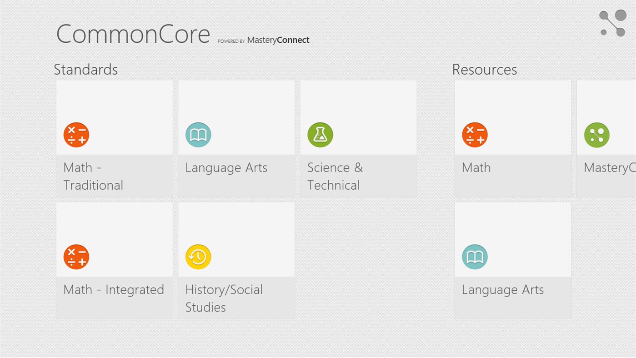This screenshot has width=636, height=358.
Task: Click the teal open book icon on Language Arts
Action: (198, 134)
